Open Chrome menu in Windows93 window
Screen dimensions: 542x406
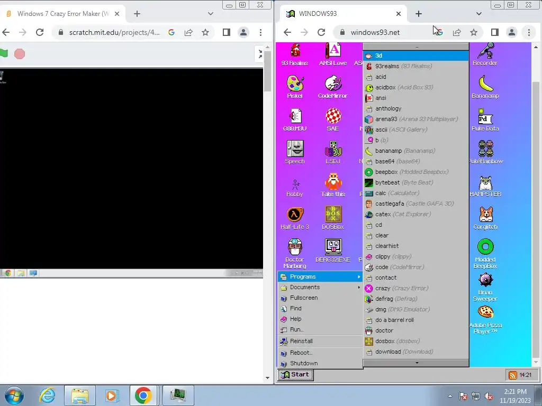point(529,32)
